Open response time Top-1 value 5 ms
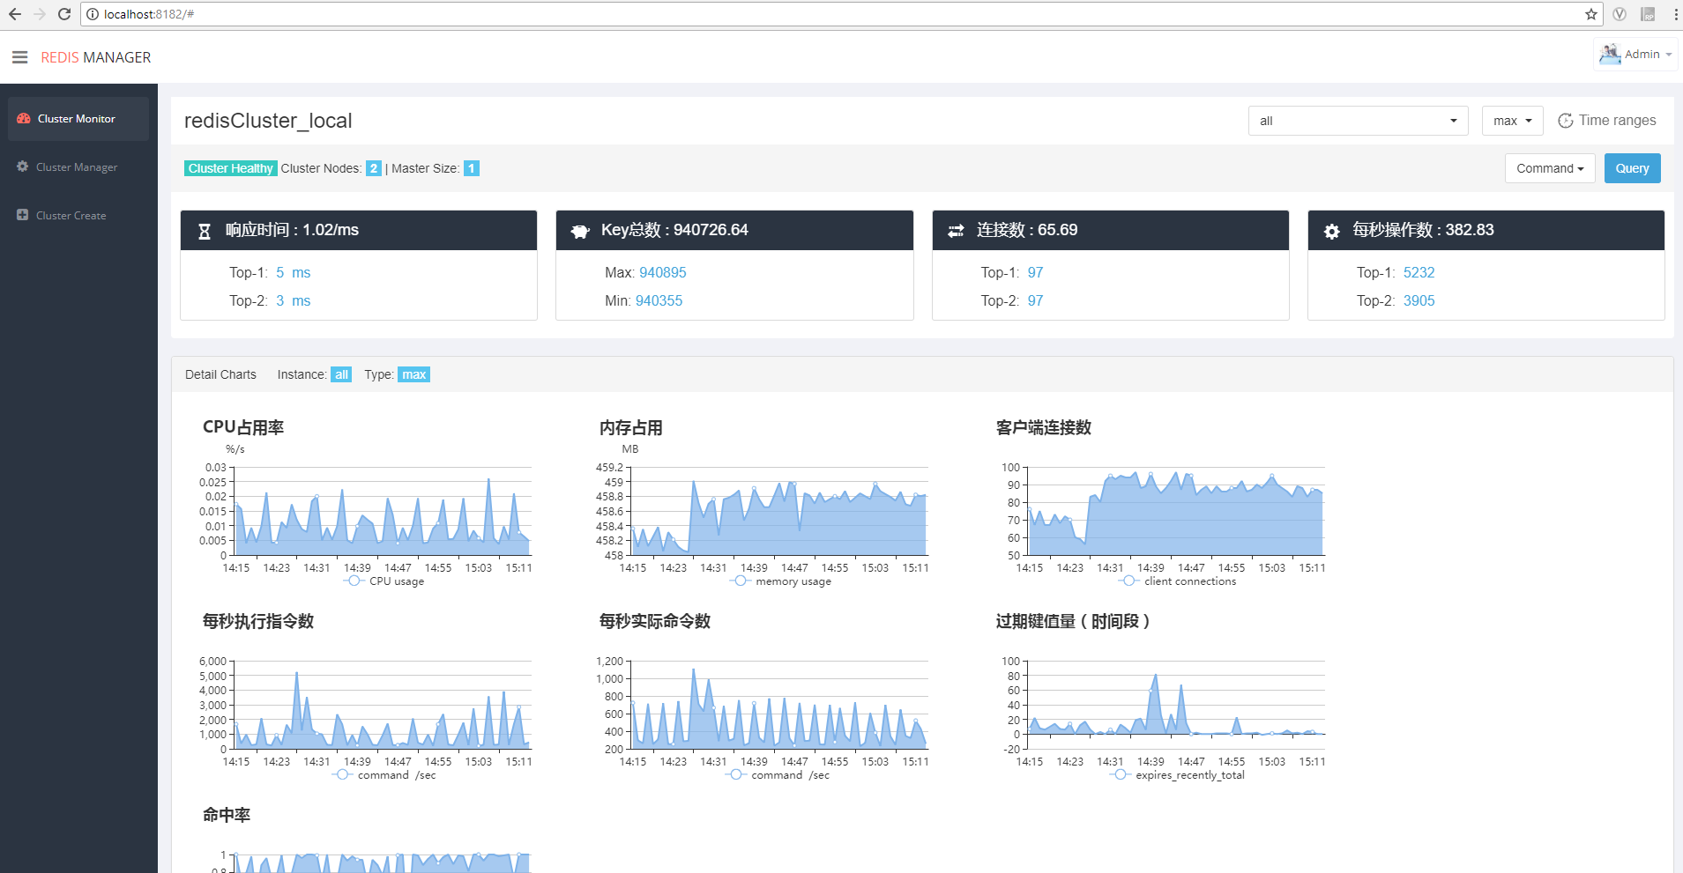 [x=293, y=273]
